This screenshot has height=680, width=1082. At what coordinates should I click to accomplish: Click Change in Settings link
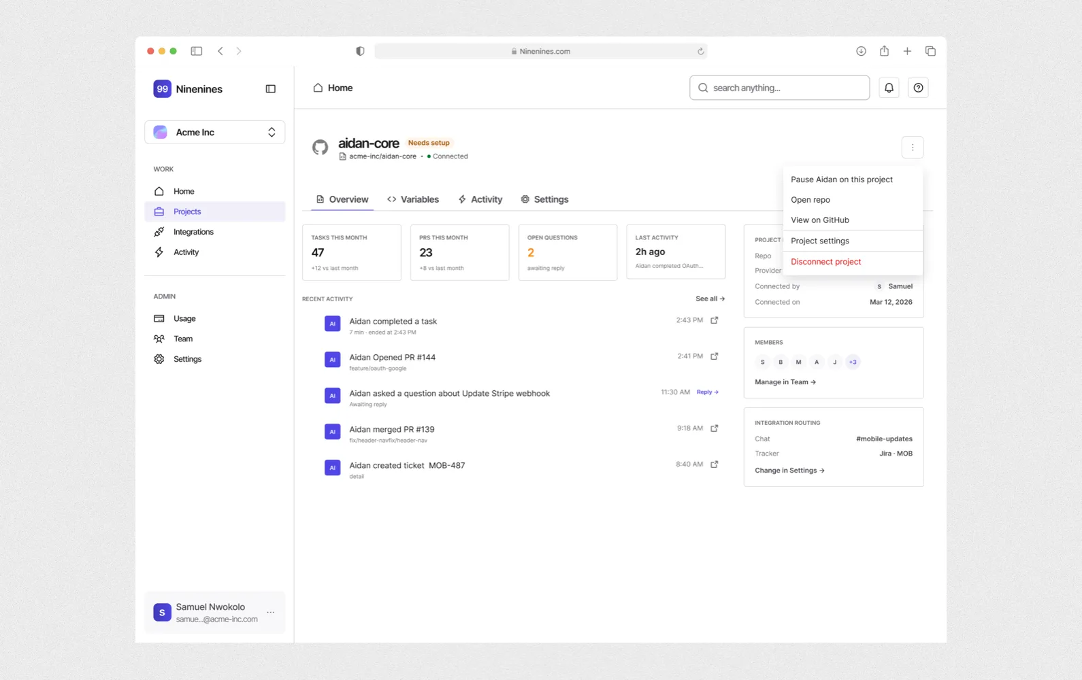tap(789, 471)
